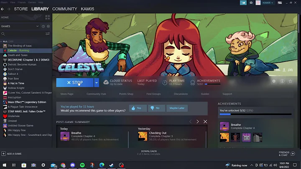Open the Store Page link
Screen dimensions: 301x169
(x=67, y=94)
